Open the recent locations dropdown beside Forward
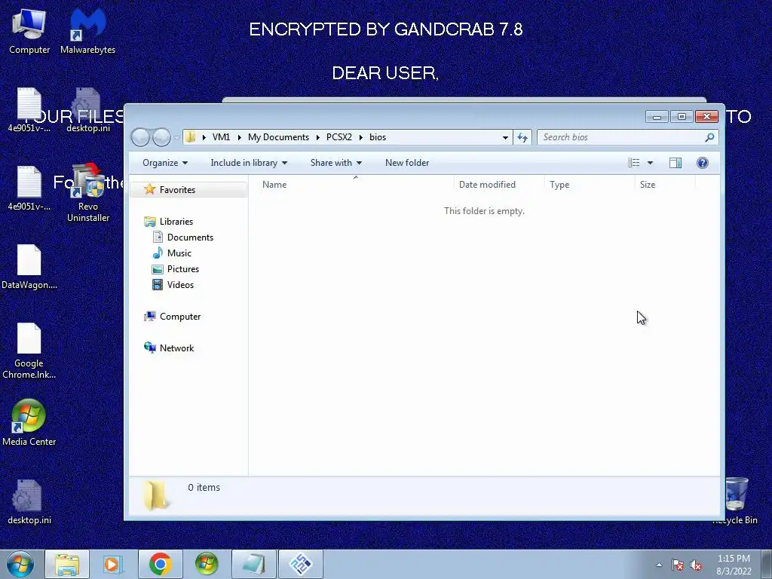 click(x=176, y=137)
